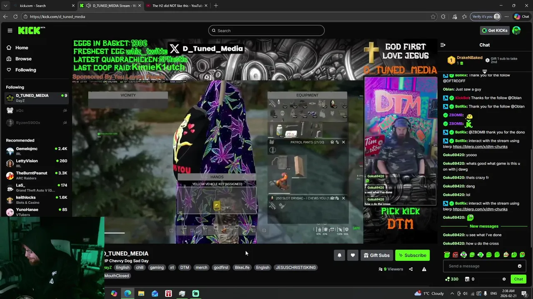
Task: Report stream with warning triangle icon
Action: tap(424, 269)
